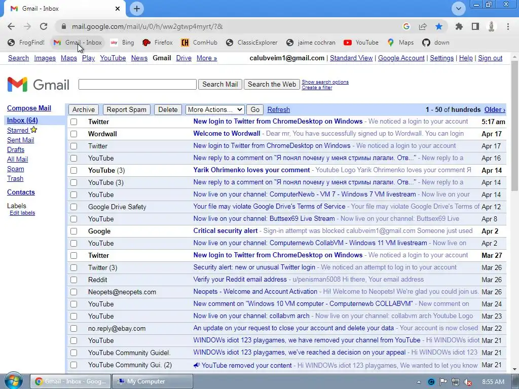Open the CornHub bookmark
The height and width of the screenshot is (389, 519).
click(199, 43)
